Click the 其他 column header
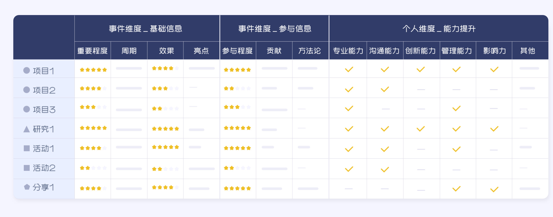 click(528, 51)
